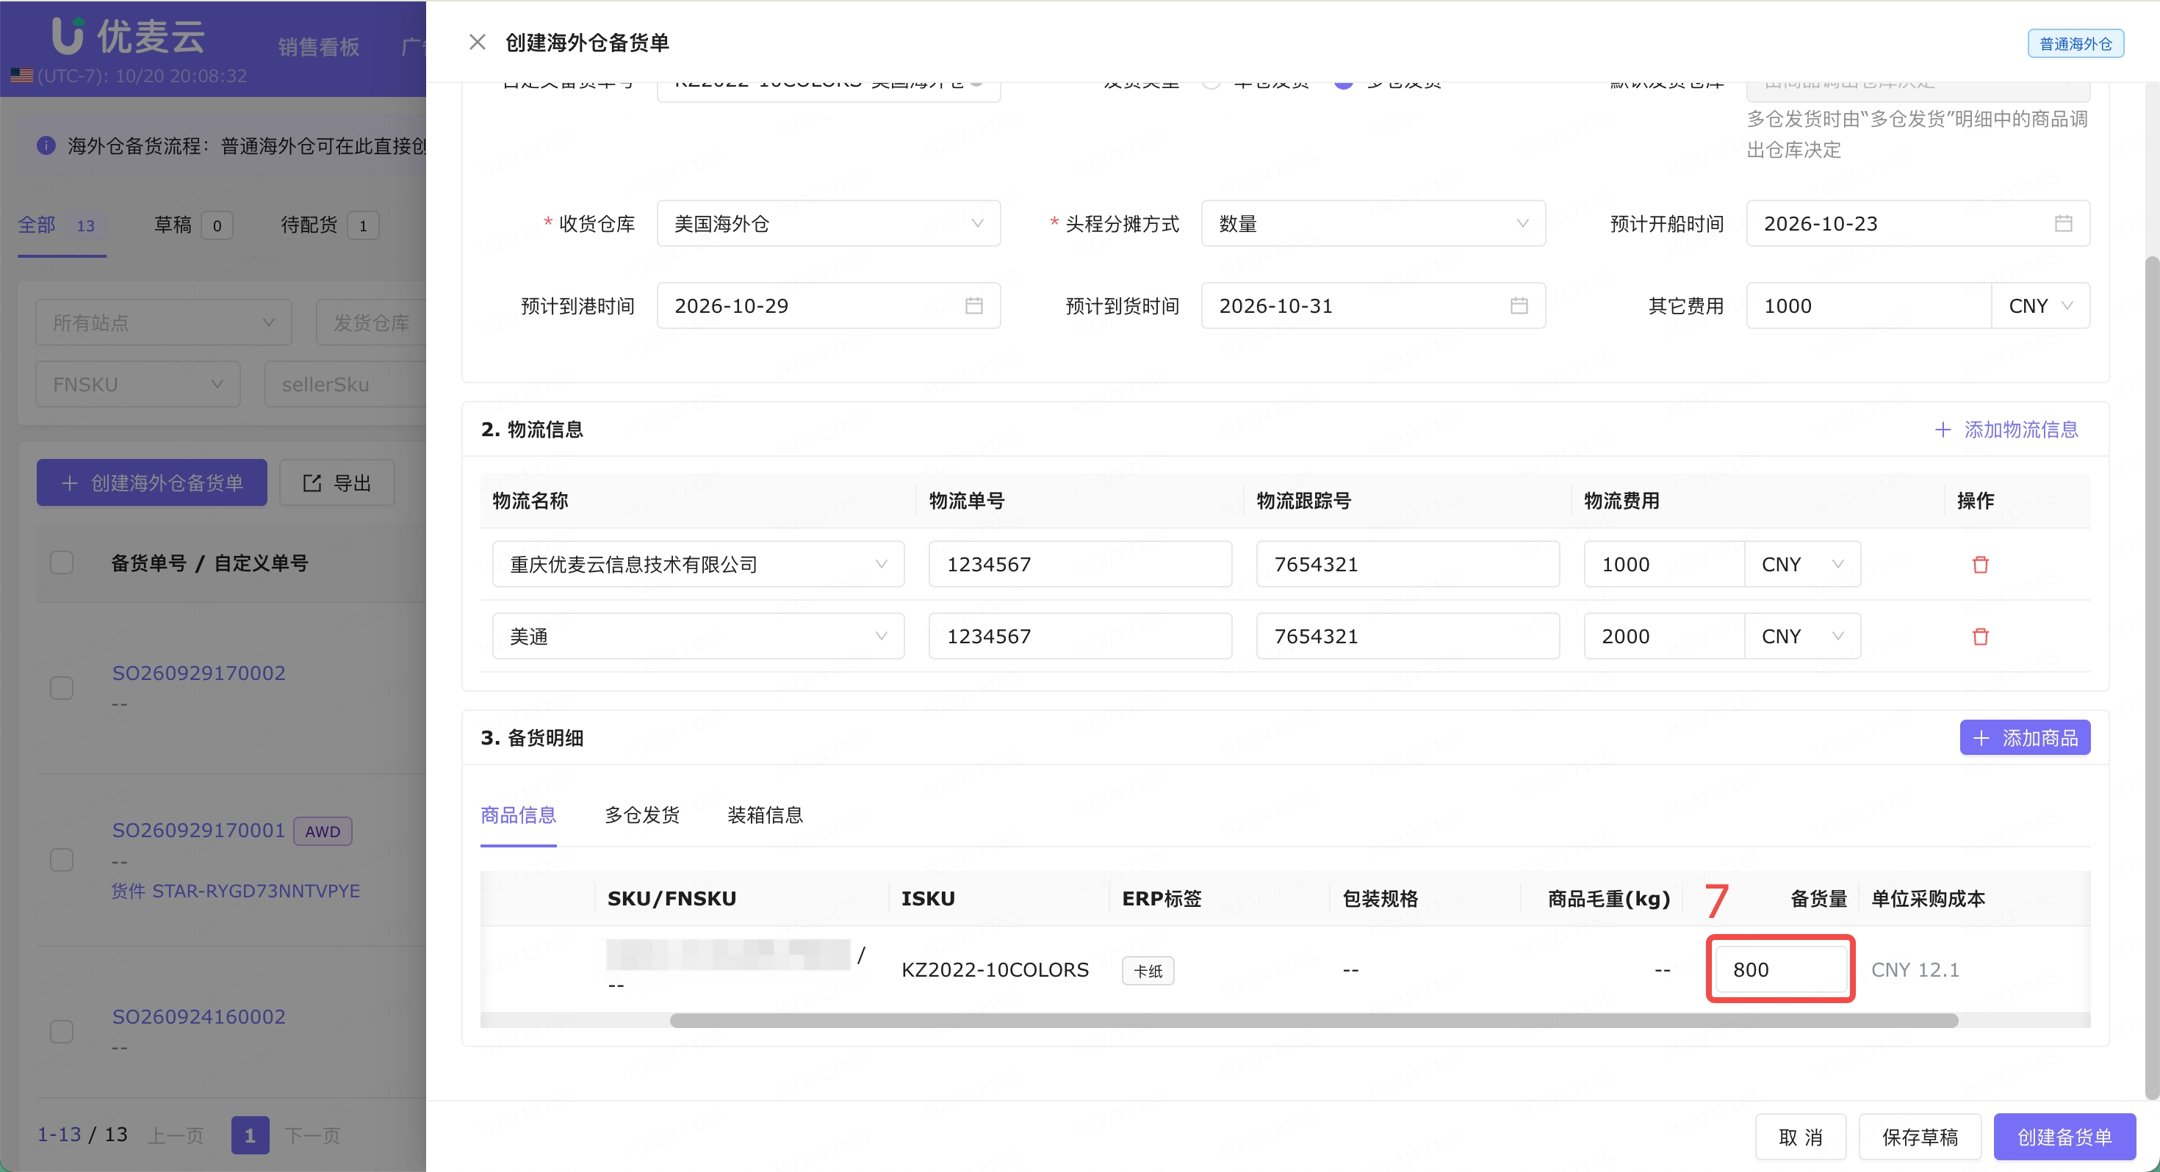Screen dimensions: 2160x1172
Task: Close the create stocking order drawer
Action: click(x=477, y=42)
